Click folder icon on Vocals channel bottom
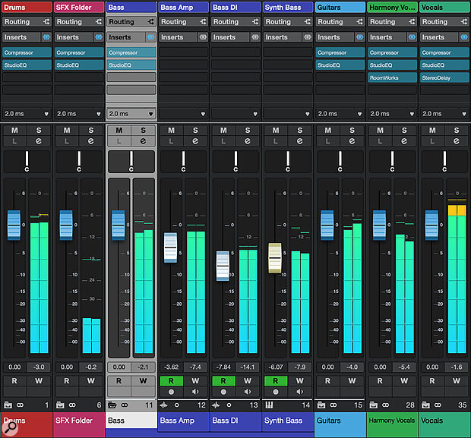The image size is (471, 438). [425, 405]
